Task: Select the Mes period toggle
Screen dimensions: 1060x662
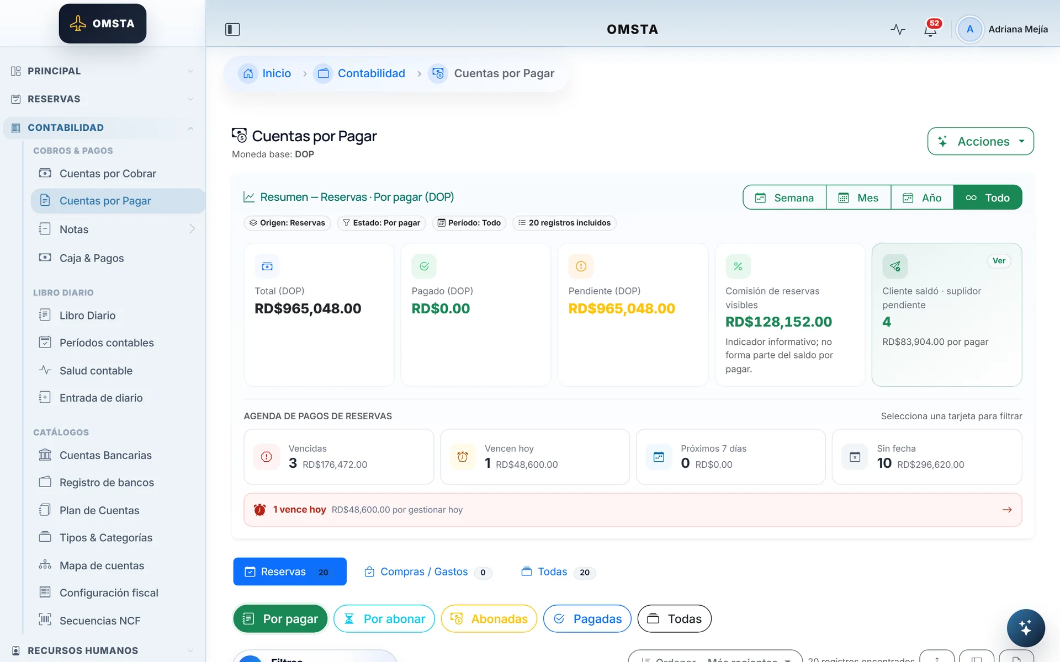Action: point(858,197)
